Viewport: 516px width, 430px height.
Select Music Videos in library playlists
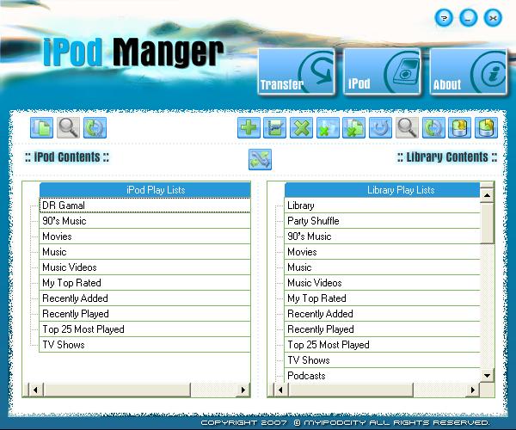(x=383, y=283)
